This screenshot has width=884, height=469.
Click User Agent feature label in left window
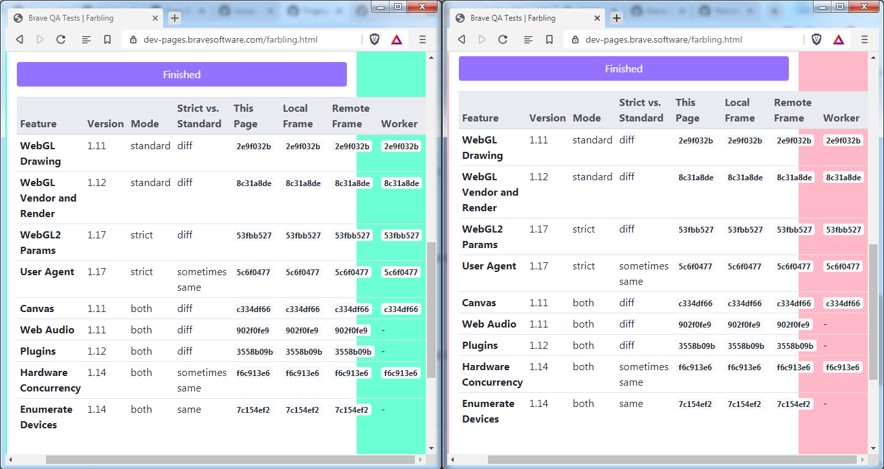pos(47,272)
